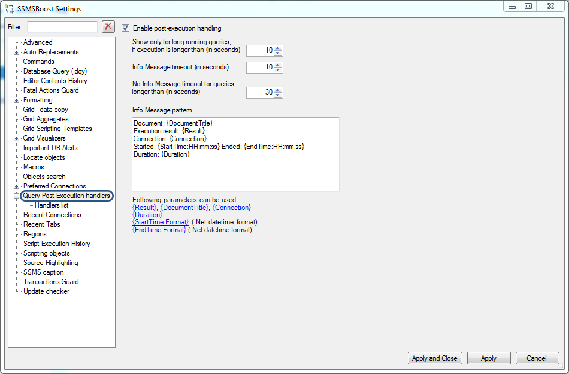This screenshot has height=374, width=569.
Task: Open Commands settings page
Action: [x=38, y=62]
